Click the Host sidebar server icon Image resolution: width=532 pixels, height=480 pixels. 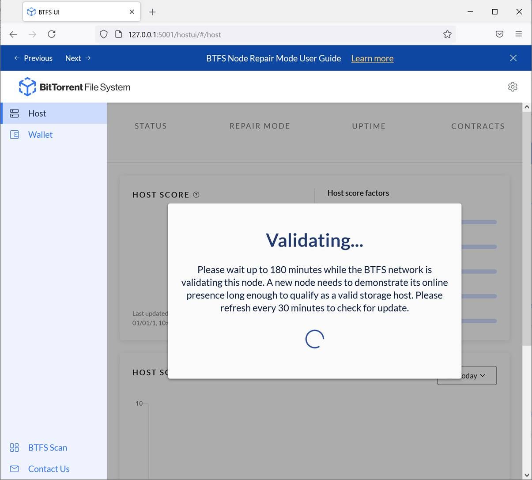[15, 113]
